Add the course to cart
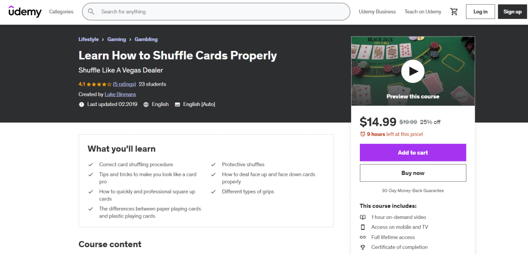Viewport: 528px width, 255px height. pos(413,153)
